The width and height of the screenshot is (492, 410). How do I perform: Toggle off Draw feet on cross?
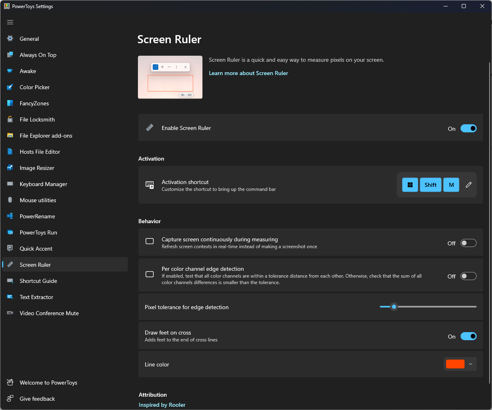click(469, 336)
